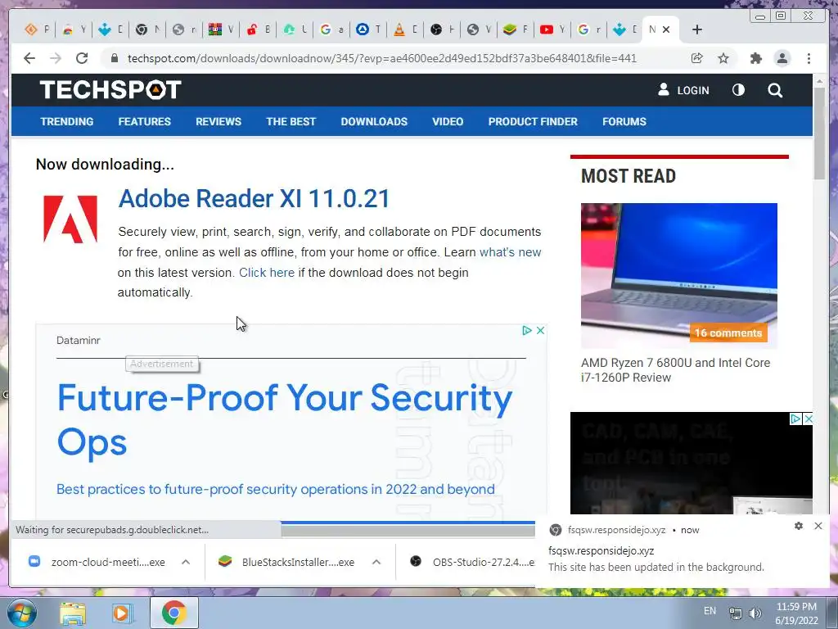Open THE BEST menu
Viewport: 838px width, 629px height.
pos(291,121)
